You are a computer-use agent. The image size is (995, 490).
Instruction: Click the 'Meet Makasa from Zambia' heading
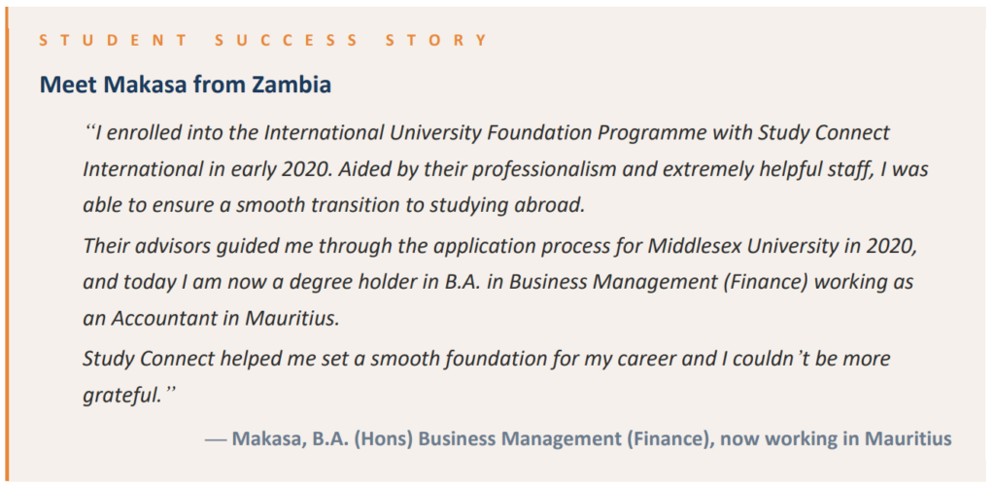click(186, 85)
